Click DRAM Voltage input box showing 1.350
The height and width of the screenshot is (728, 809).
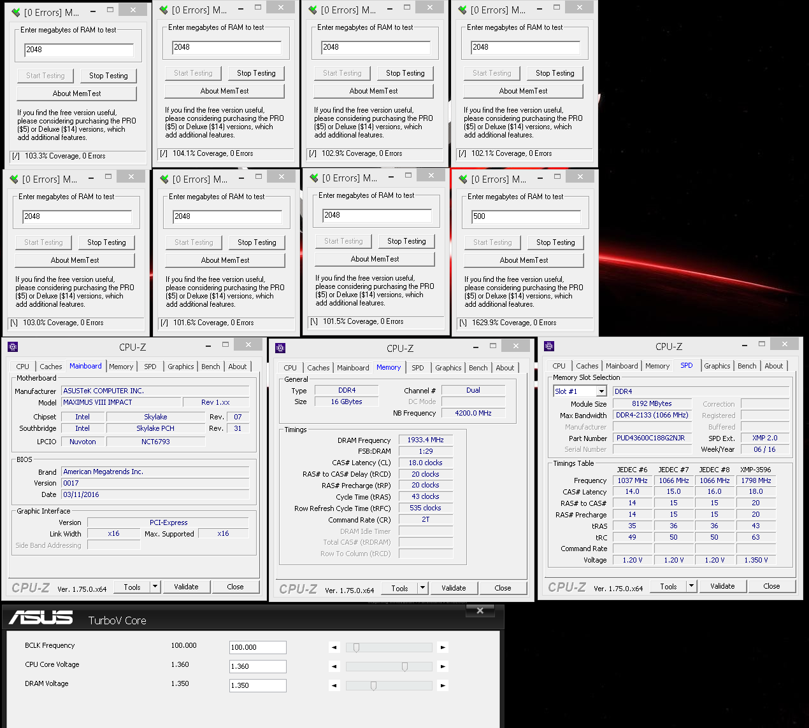tap(257, 685)
